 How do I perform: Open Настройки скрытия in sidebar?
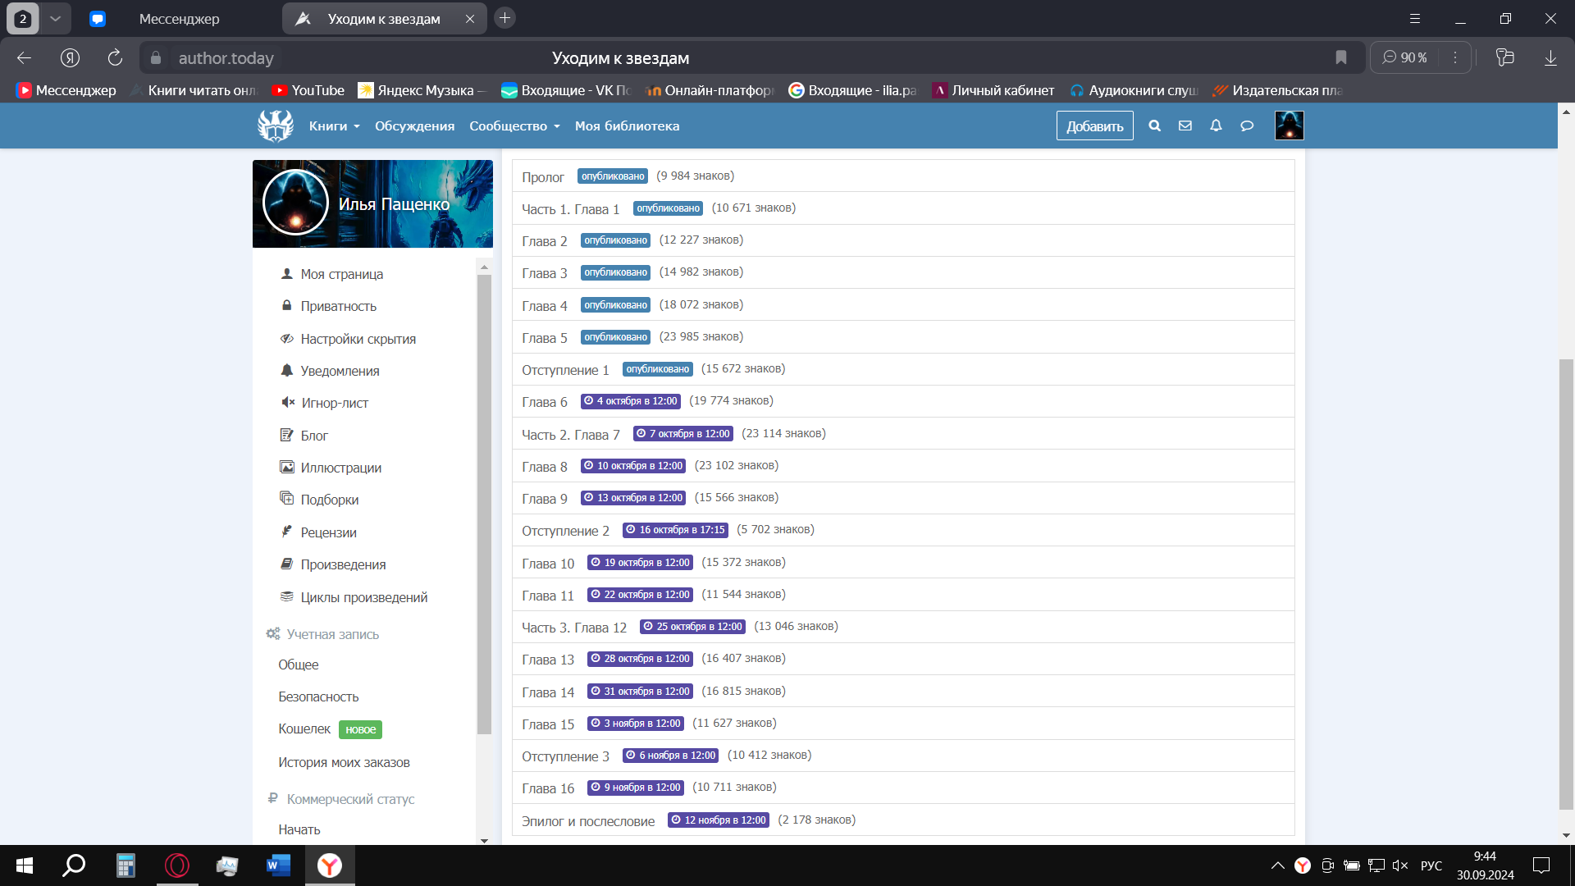(x=358, y=339)
